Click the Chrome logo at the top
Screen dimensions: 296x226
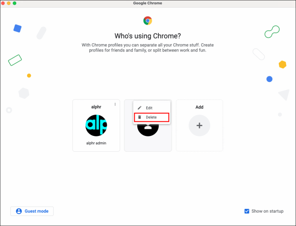pyautogui.click(x=148, y=21)
